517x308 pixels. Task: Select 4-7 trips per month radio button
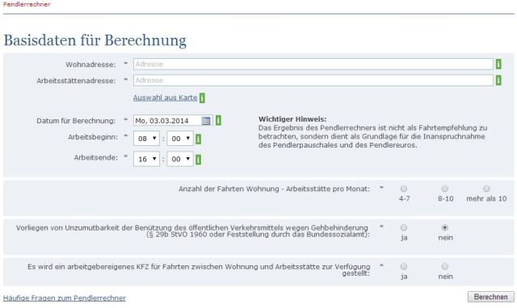point(404,189)
